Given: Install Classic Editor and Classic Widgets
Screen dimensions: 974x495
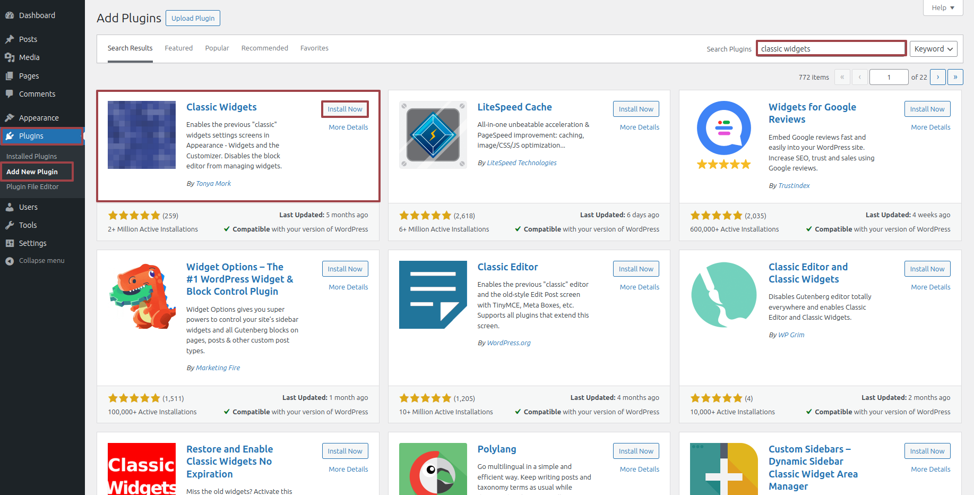Looking at the screenshot, I should click(927, 269).
